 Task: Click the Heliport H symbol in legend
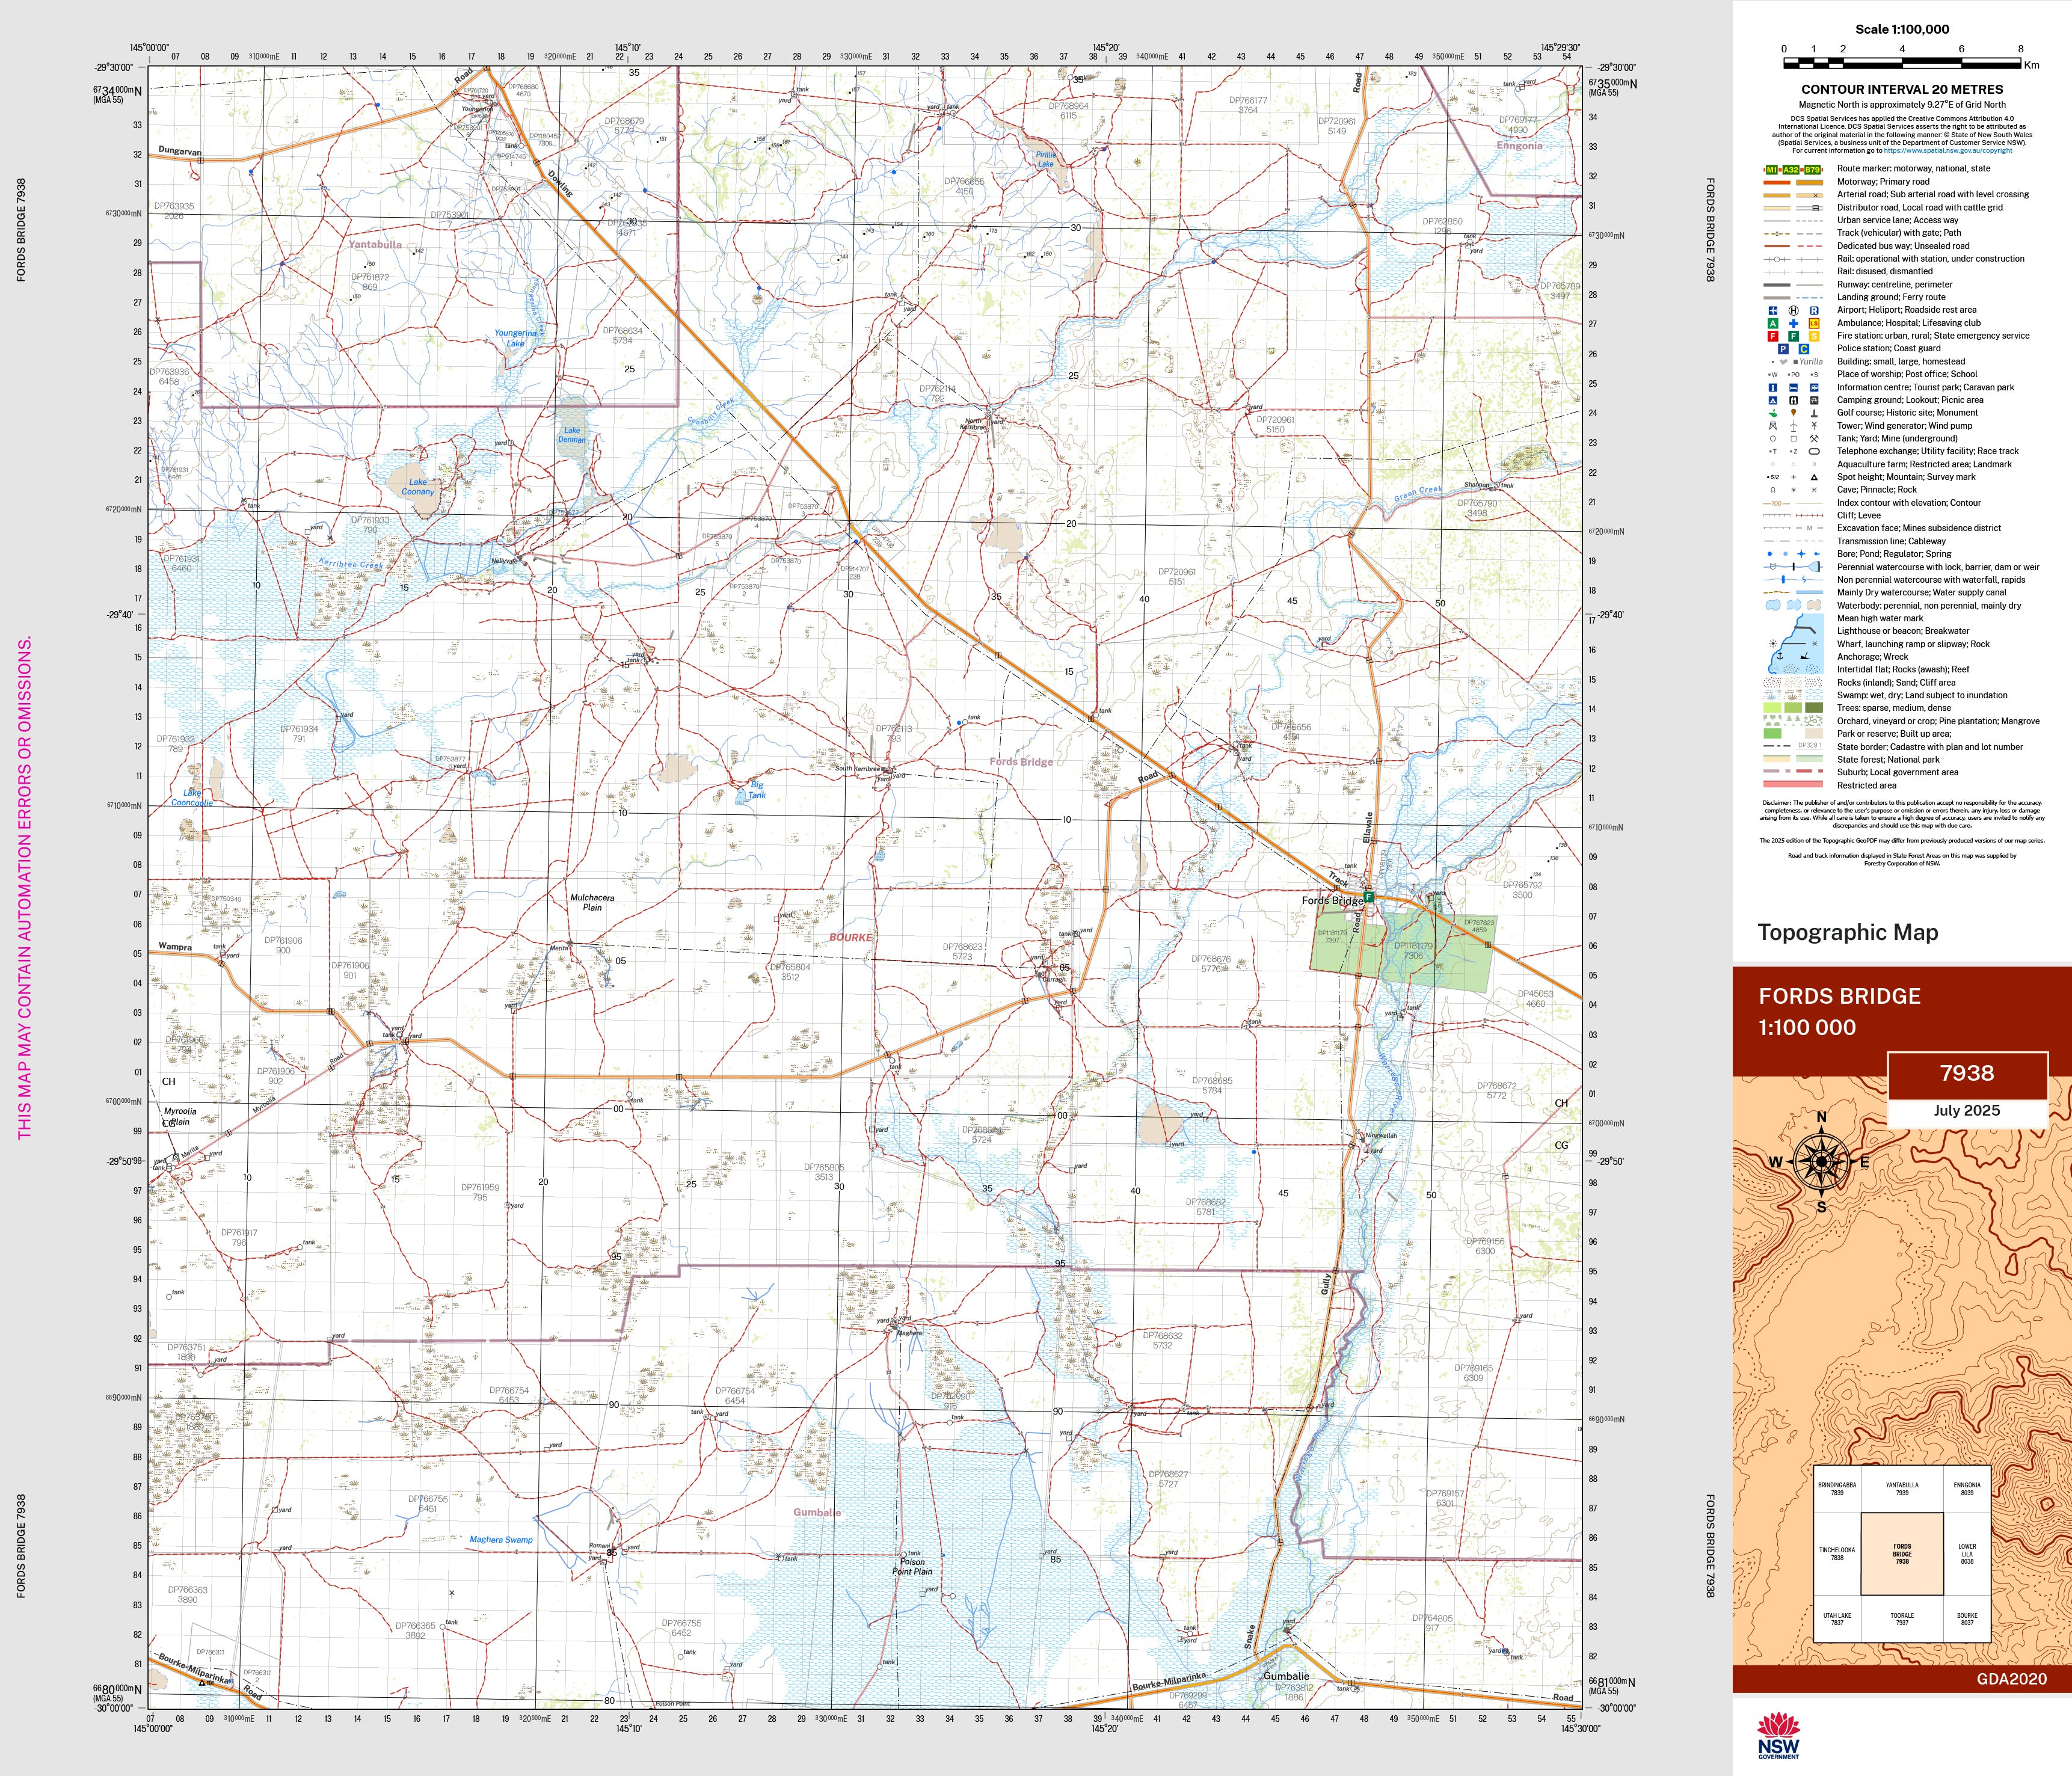1793,310
